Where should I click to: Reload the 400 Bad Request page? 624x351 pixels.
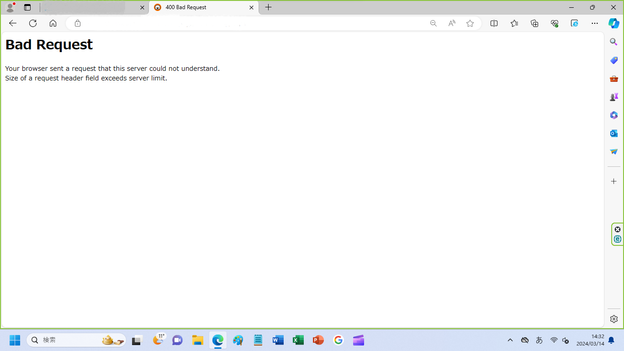click(33, 23)
